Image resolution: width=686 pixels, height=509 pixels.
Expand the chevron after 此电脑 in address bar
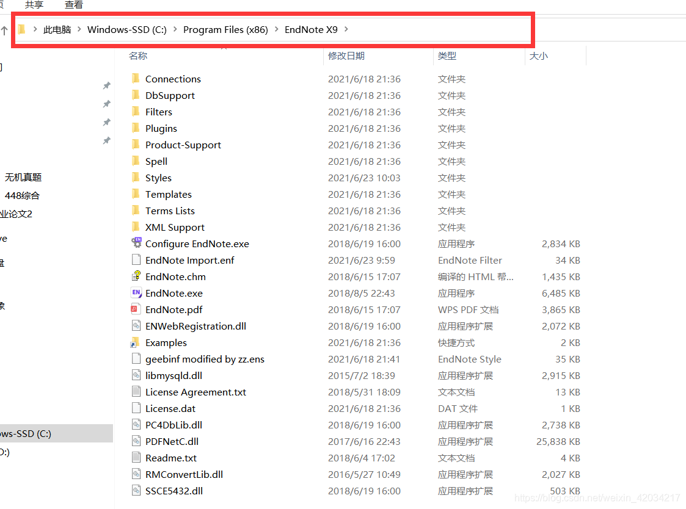click(79, 29)
